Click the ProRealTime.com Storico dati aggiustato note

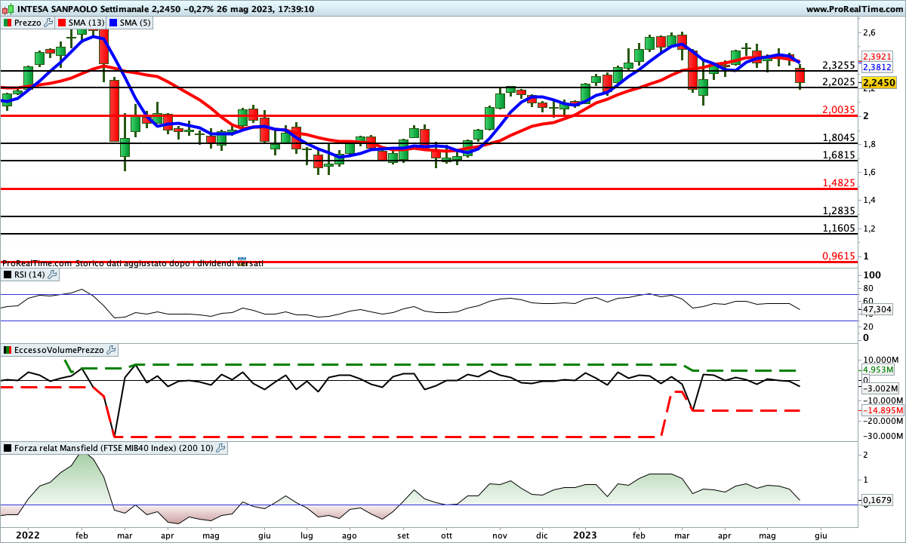click(x=132, y=263)
